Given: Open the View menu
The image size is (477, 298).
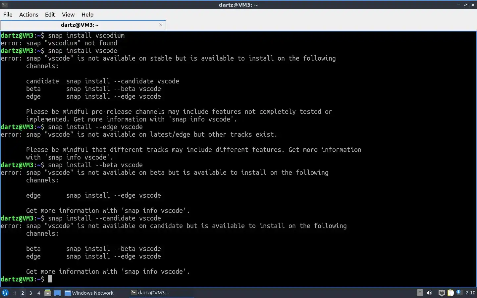Looking at the screenshot, I should [x=68, y=15].
